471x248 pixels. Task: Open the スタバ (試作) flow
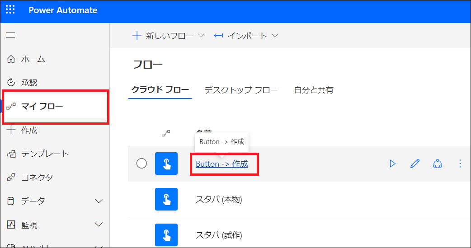[x=219, y=235]
